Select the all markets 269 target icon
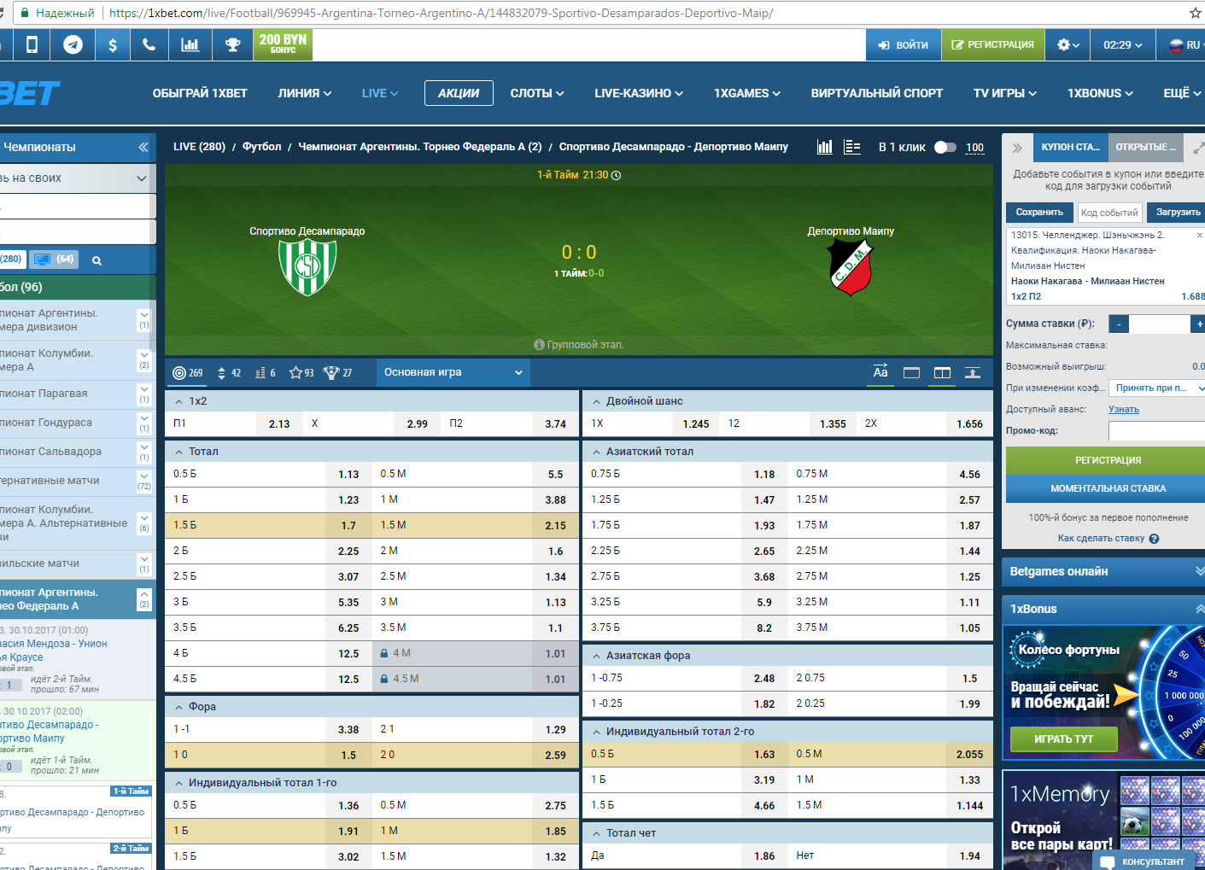The height and width of the screenshot is (870, 1205). tap(188, 373)
